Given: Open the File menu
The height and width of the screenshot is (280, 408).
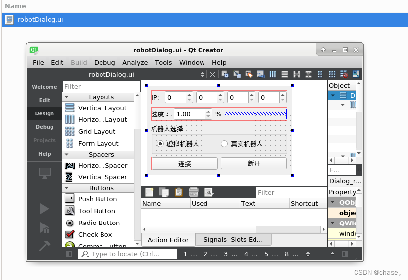Looking at the screenshot, I should pyautogui.click(x=38, y=63).
